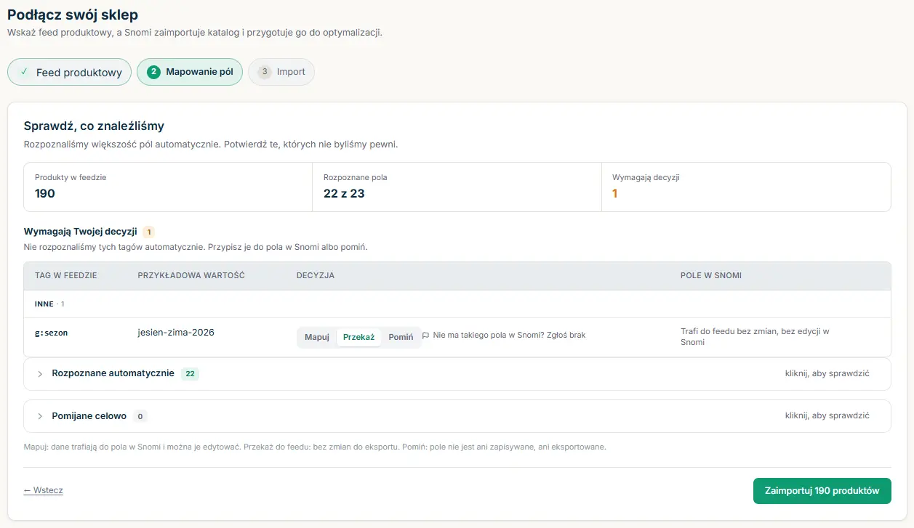Viewport: 914px width, 528px height.
Task: Click the orange Wymagają decyzji count
Action: click(x=615, y=193)
